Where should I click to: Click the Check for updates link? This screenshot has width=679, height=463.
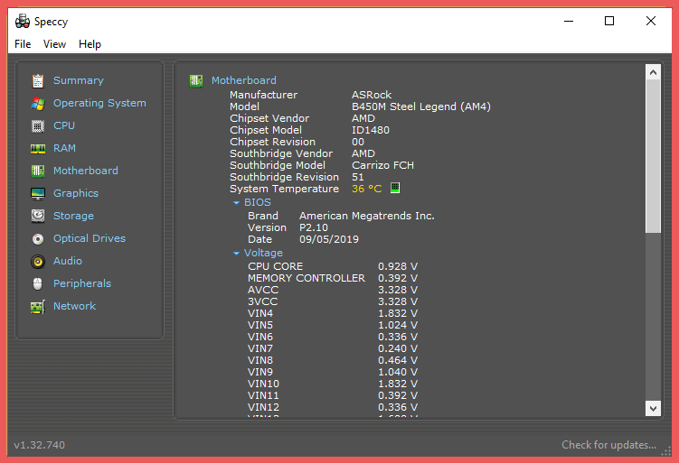coord(608,445)
